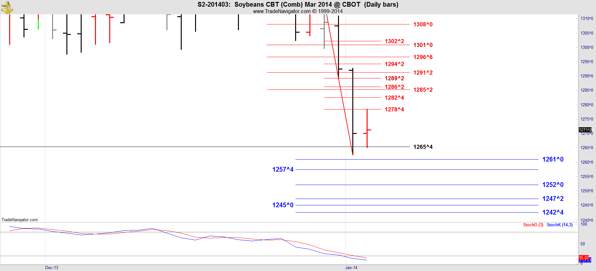
Task: Open the www.TradeNavigator.com header link
Action: point(281,11)
